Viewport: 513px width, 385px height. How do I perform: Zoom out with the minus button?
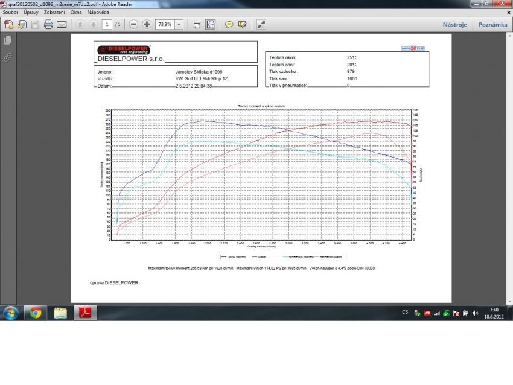pos(133,24)
